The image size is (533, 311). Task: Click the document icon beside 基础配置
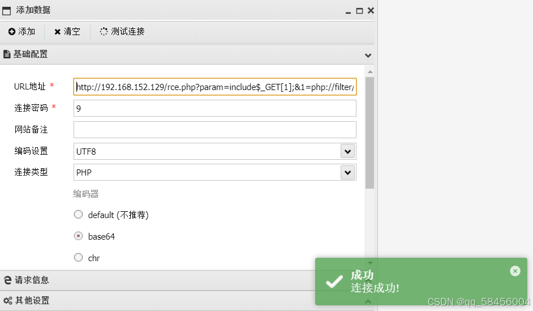(x=7, y=54)
